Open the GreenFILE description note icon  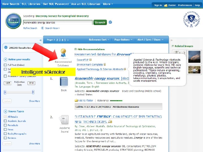(91, 60)
